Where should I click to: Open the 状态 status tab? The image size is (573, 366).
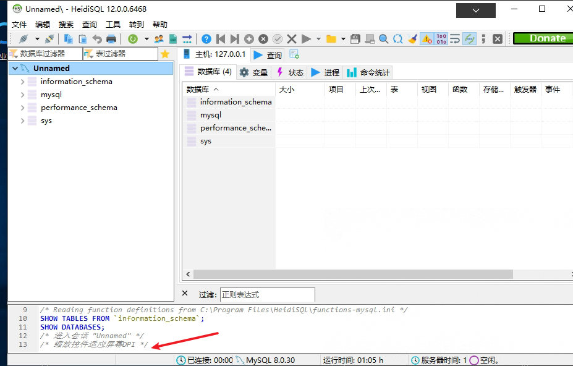[x=290, y=72]
